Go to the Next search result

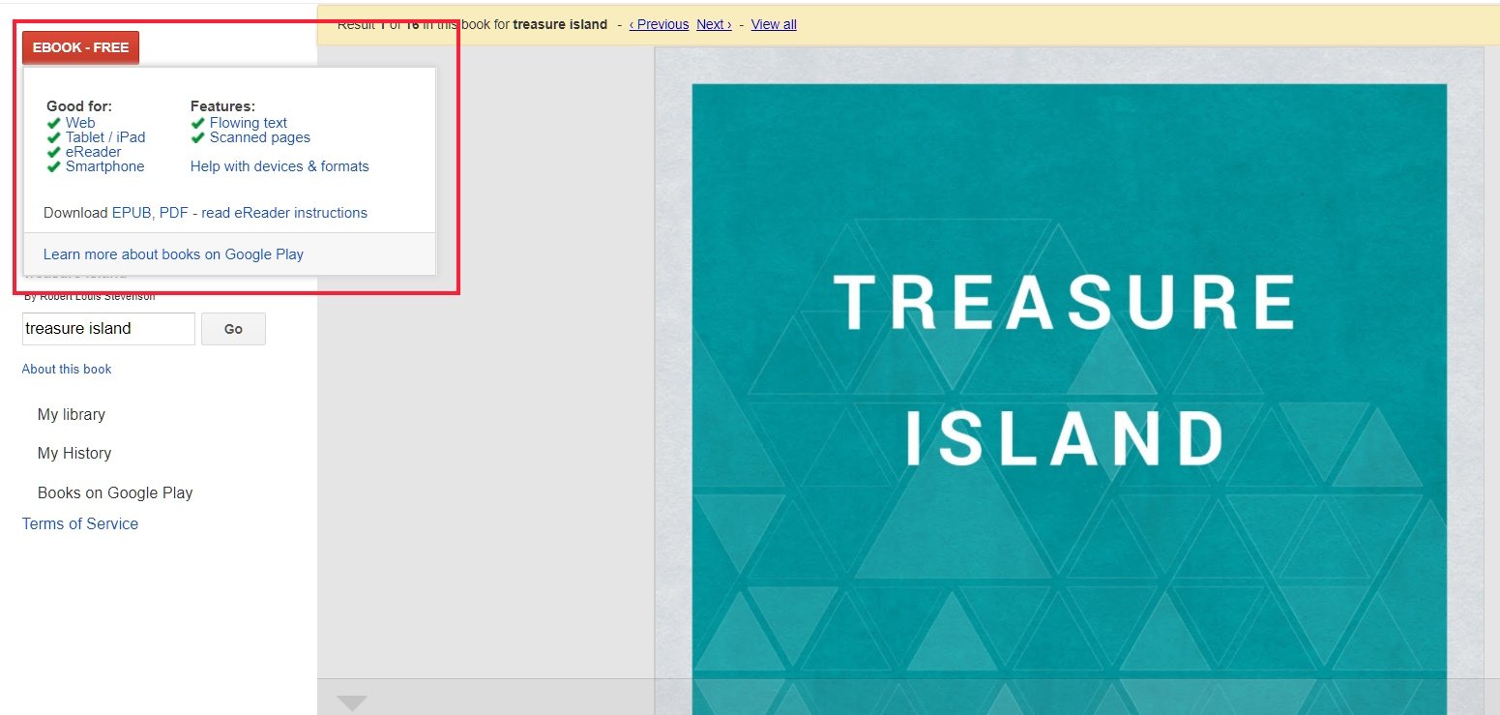coord(714,24)
